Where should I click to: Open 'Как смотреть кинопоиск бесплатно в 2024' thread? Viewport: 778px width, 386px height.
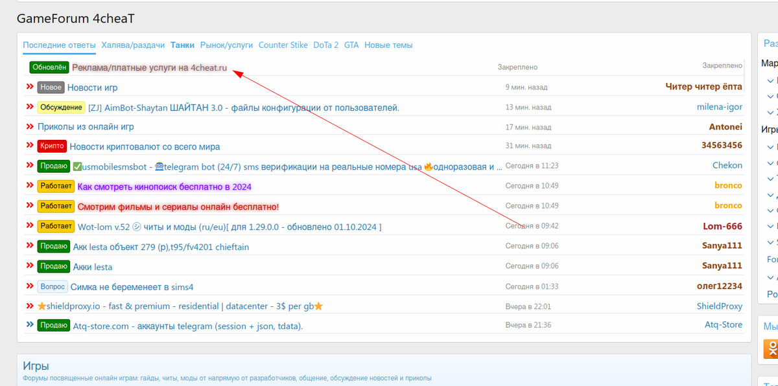[164, 187]
